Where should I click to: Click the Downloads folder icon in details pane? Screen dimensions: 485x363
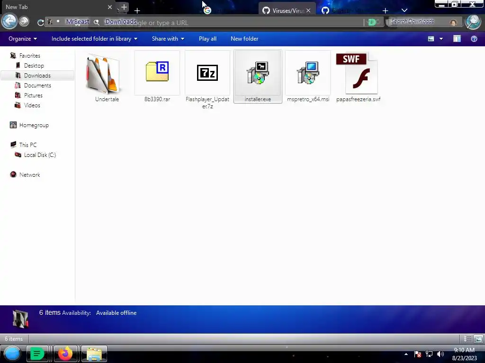[x=20, y=319]
